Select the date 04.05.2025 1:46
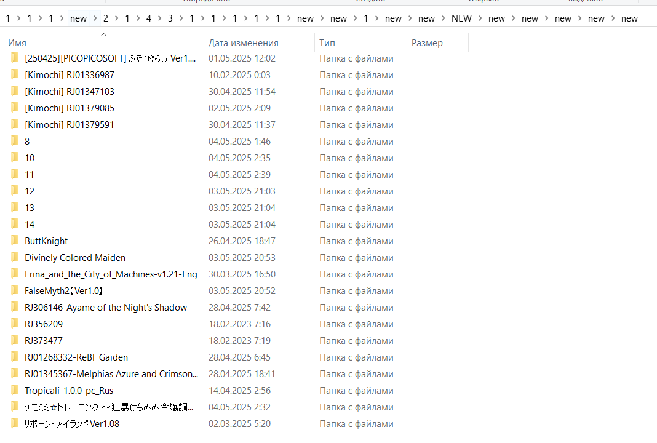657x443 pixels. pos(240,142)
